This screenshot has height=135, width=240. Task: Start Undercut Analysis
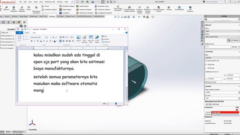pos(84,9)
